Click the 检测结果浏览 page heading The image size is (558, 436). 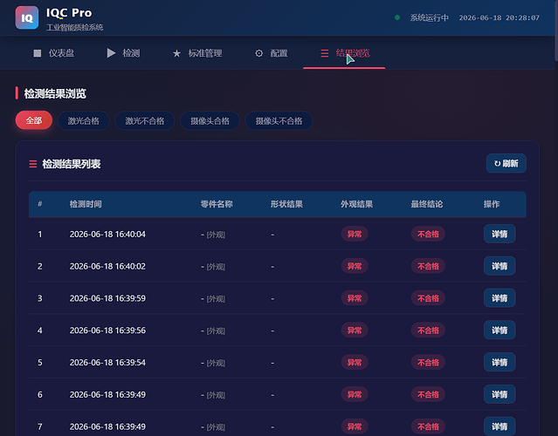click(55, 93)
